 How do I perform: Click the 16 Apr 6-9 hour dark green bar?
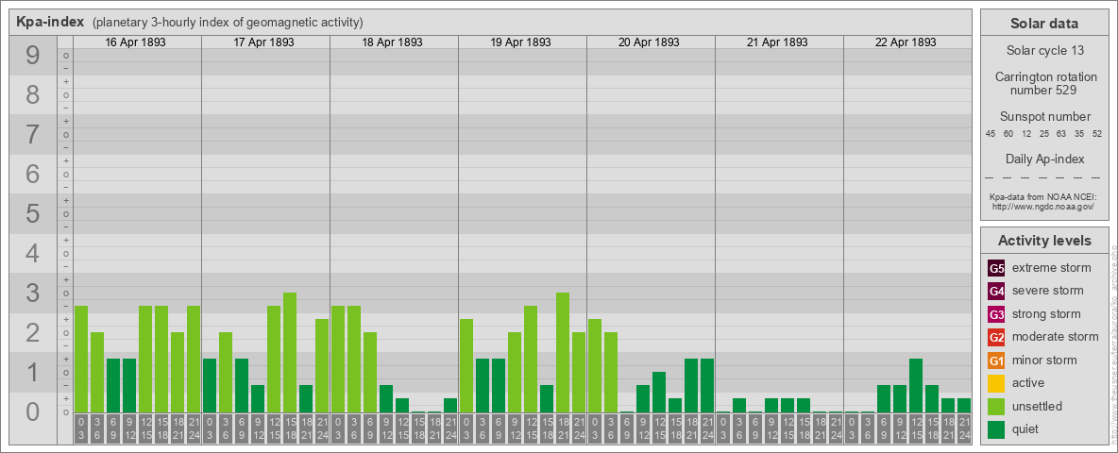113,385
